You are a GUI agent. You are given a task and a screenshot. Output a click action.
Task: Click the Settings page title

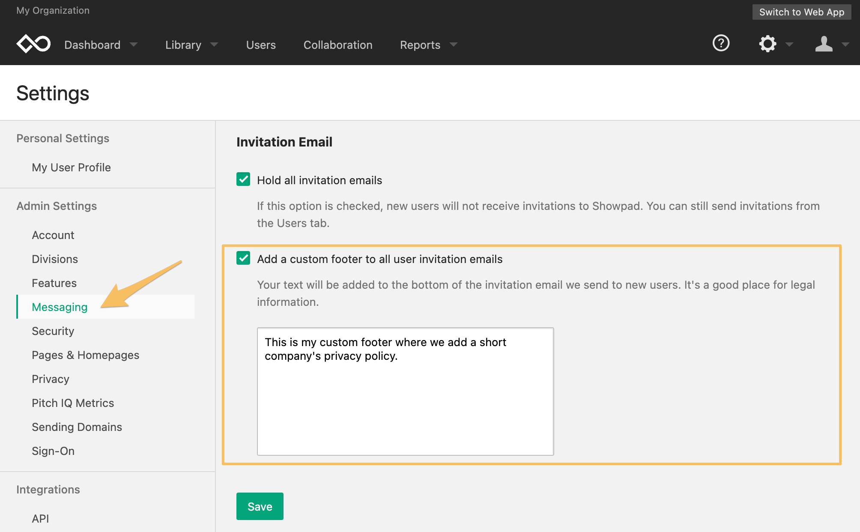pos(53,93)
